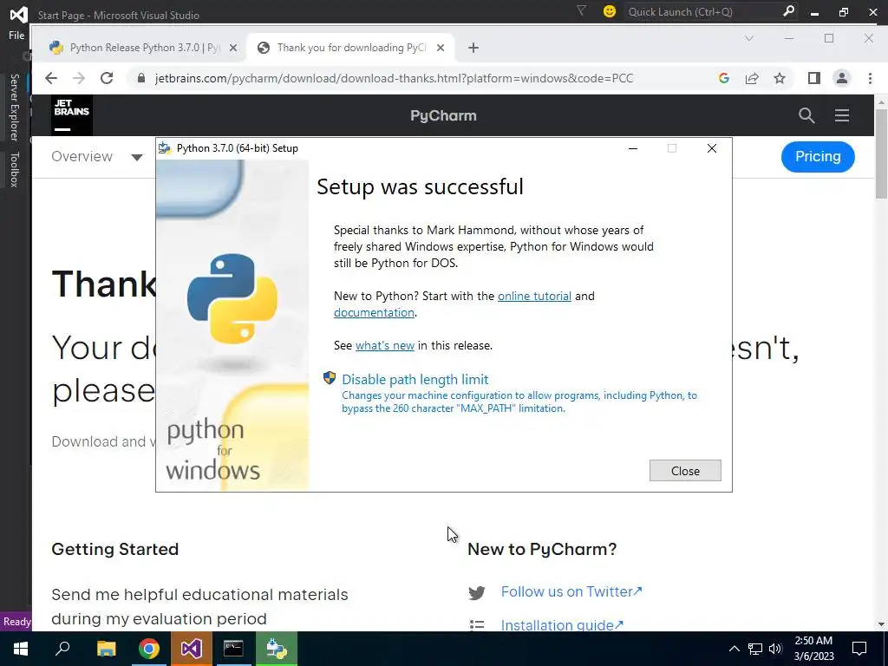Click the browser back arrow
The width and height of the screenshot is (888, 666).
pos(51,78)
